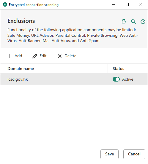The width and height of the screenshot is (148, 164).
Task: Click the Status column header
Action: [128, 69]
